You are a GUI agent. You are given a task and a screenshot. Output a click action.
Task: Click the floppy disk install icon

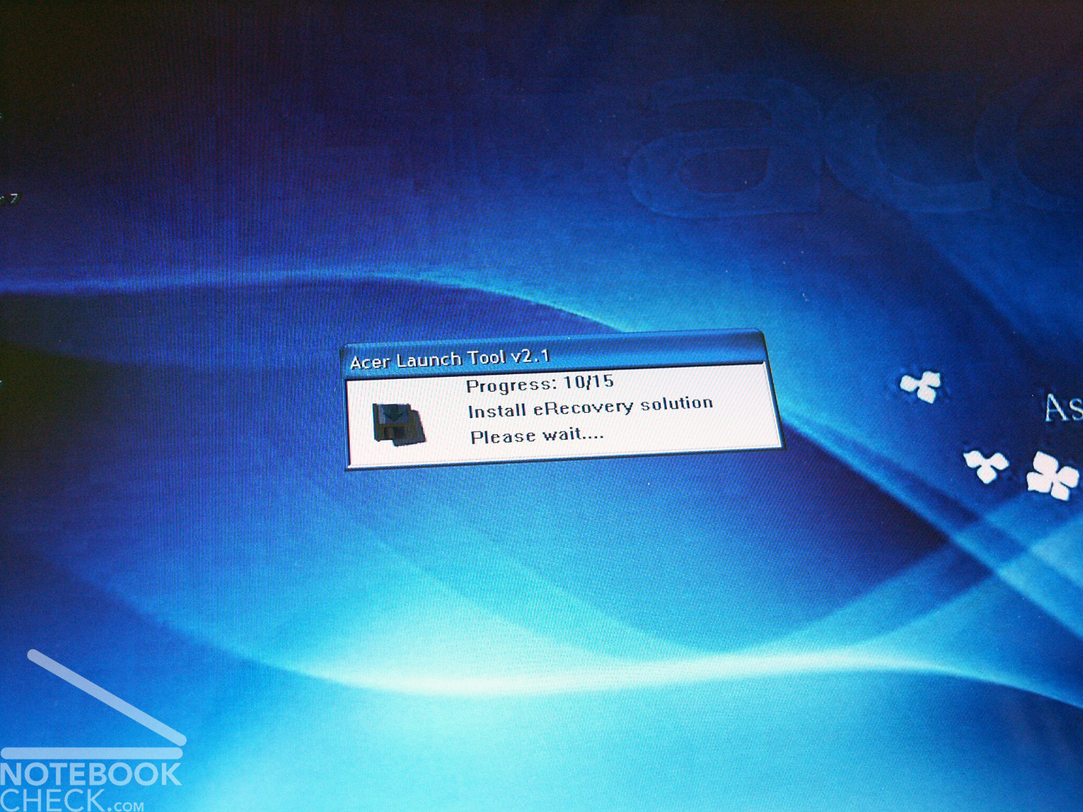click(x=399, y=424)
